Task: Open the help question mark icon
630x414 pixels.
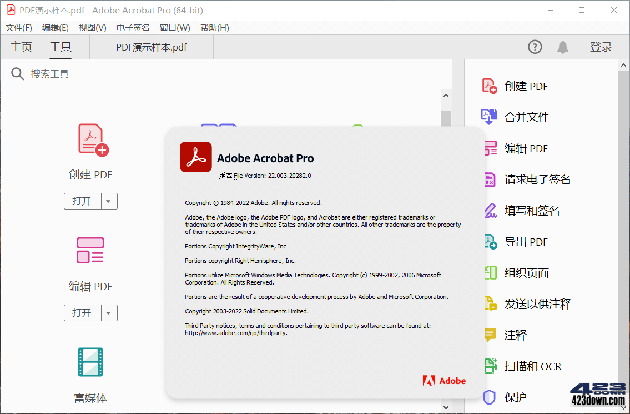Action: (x=535, y=47)
